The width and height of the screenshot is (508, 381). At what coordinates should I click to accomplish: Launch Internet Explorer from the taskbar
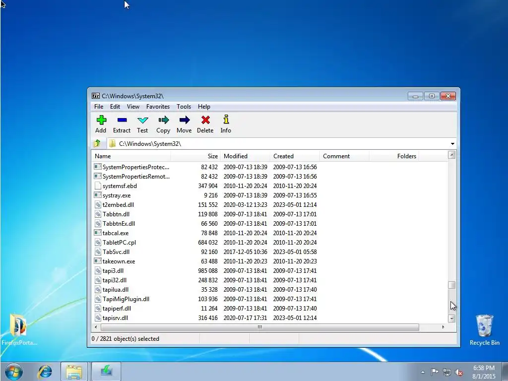tap(45, 371)
